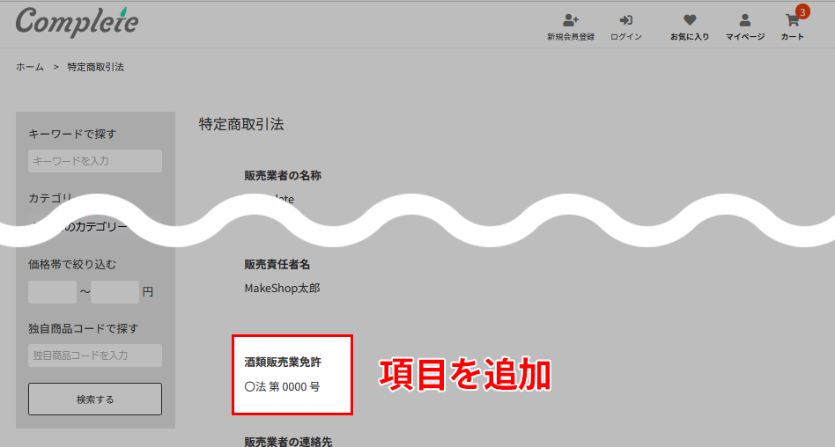Click 特定商取引法 breadcrumb item
835x447 pixels.
[95, 67]
